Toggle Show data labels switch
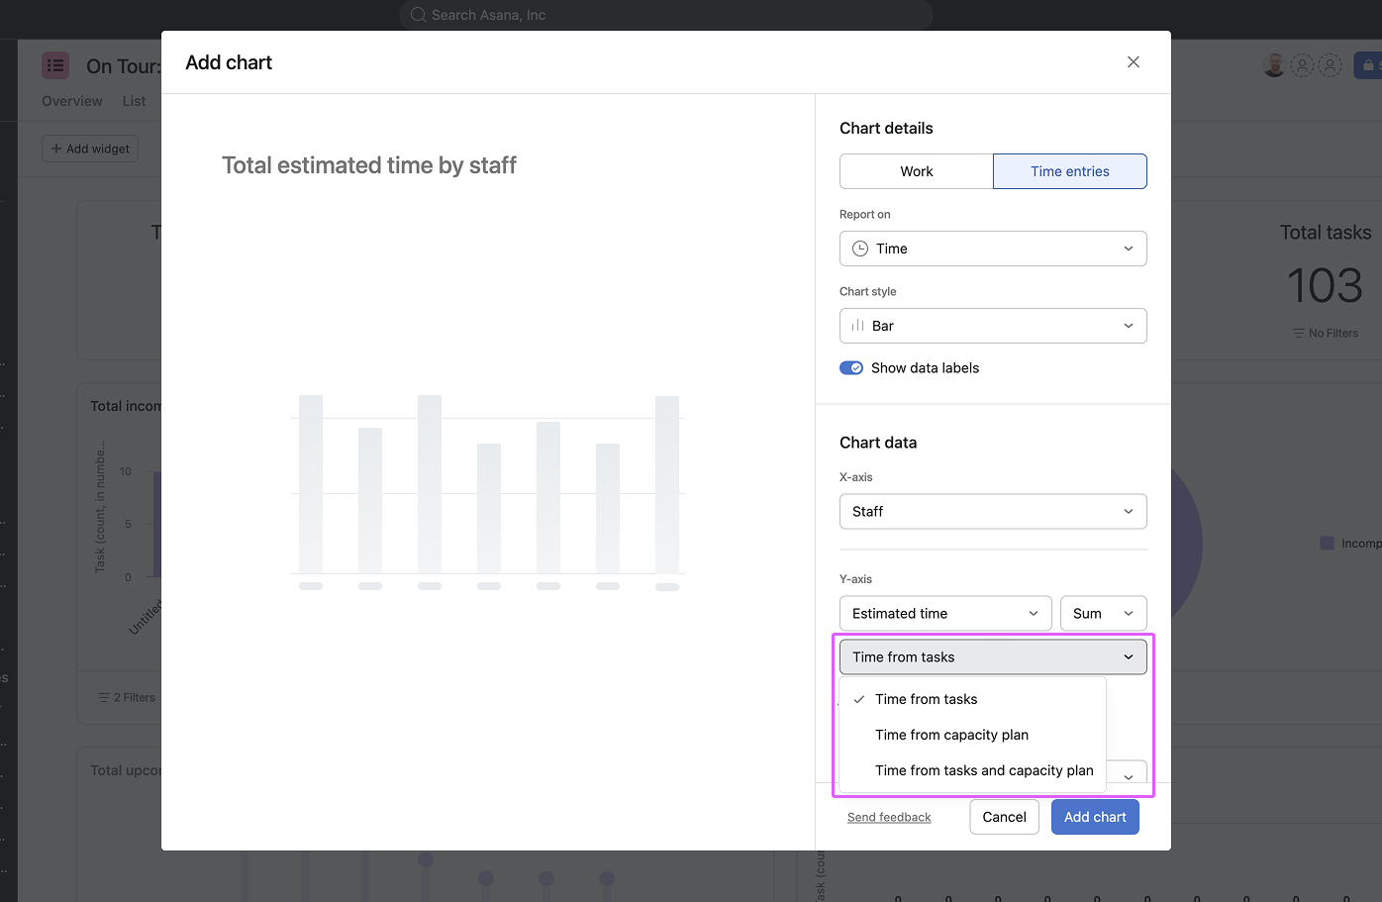Viewport: 1382px width, 902px height. pos(851,368)
